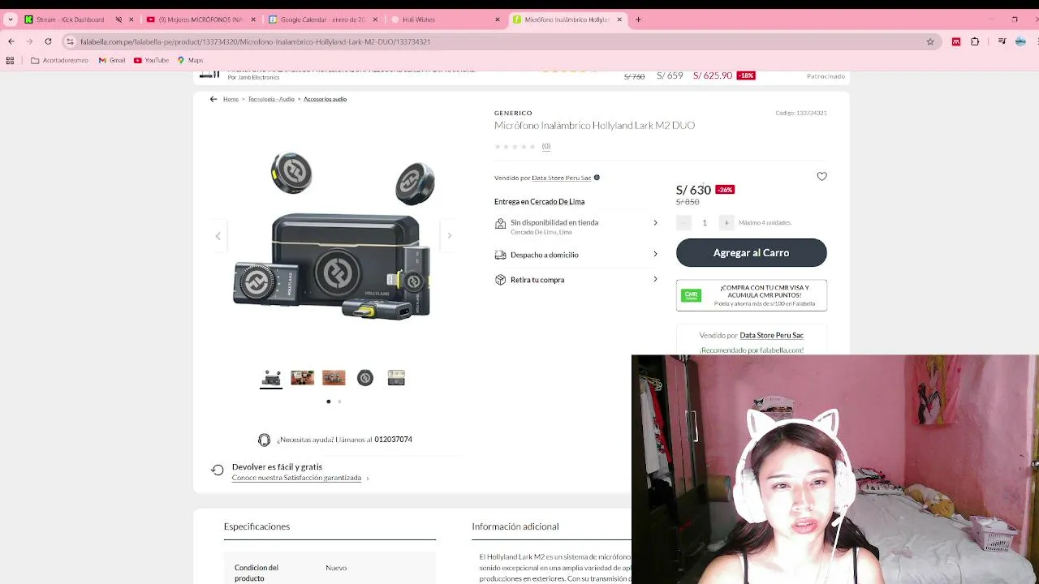1039x584 pixels.
Task: Reload the current page
Action: click(48, 41)
